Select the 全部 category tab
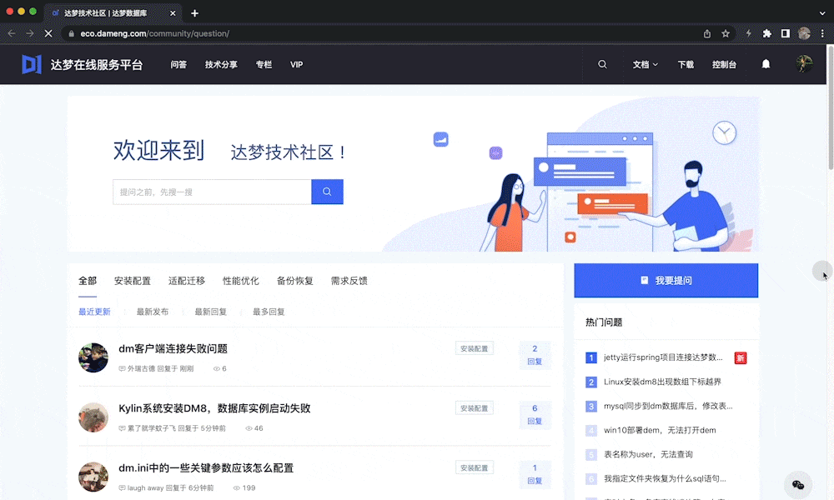This screenshot has width=834, height=500. [x=88, y=281]
